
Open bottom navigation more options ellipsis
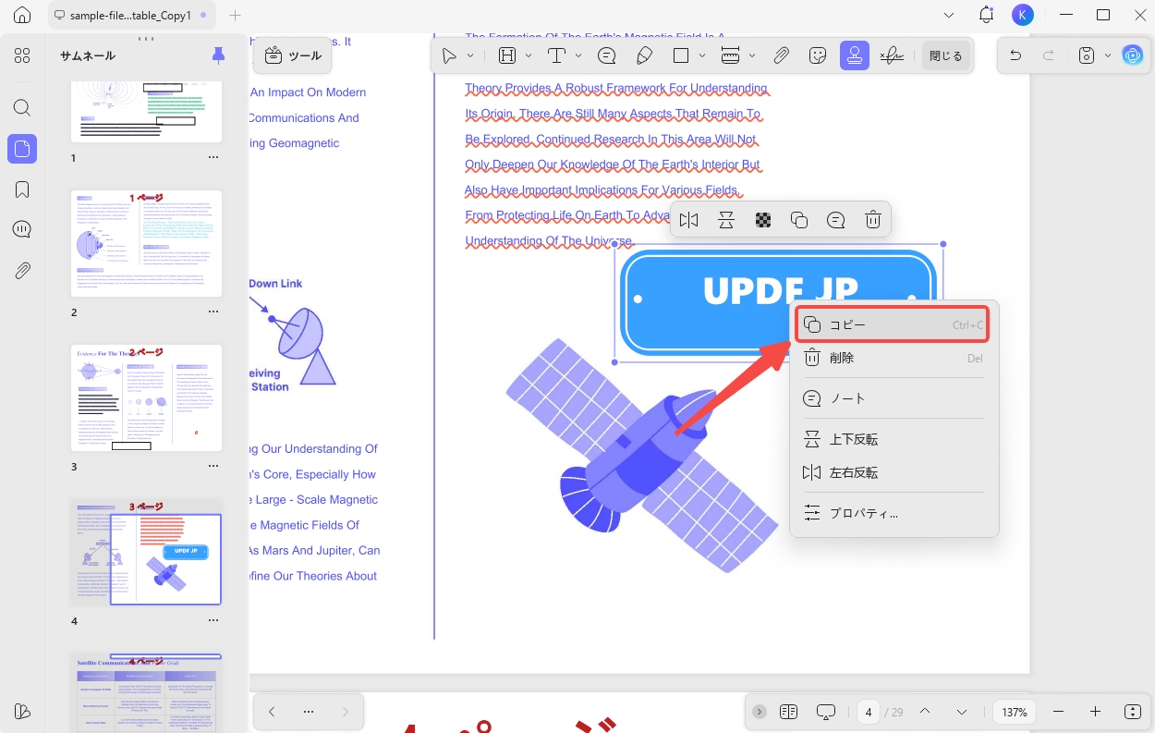309,712
